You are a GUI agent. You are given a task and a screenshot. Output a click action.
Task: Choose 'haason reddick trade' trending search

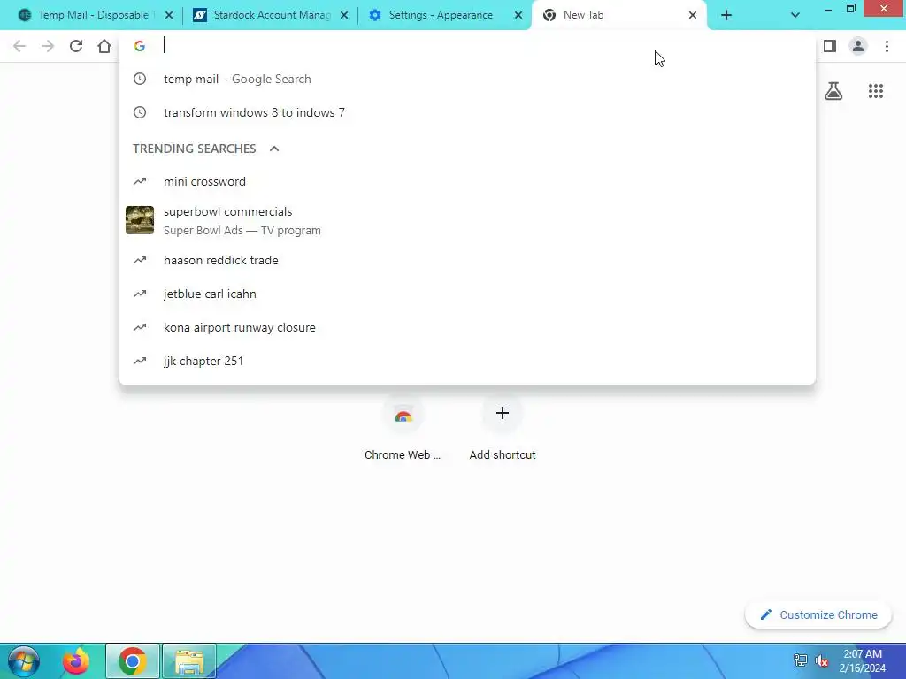pos(467,261)
